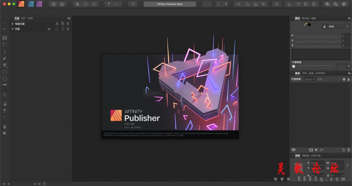
Task: Switch to the 文本样式 tab
Action: [320, 73]
